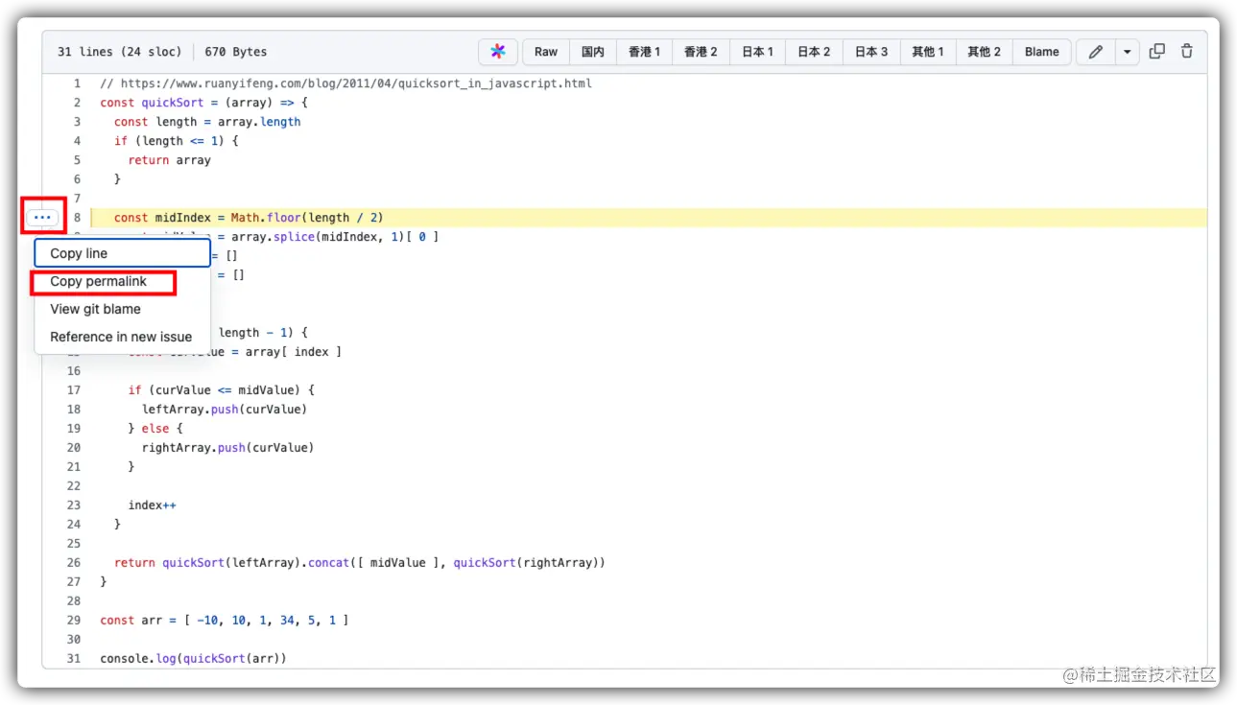
Task: Click the return quickSort concat line
Action: (360, 563)
